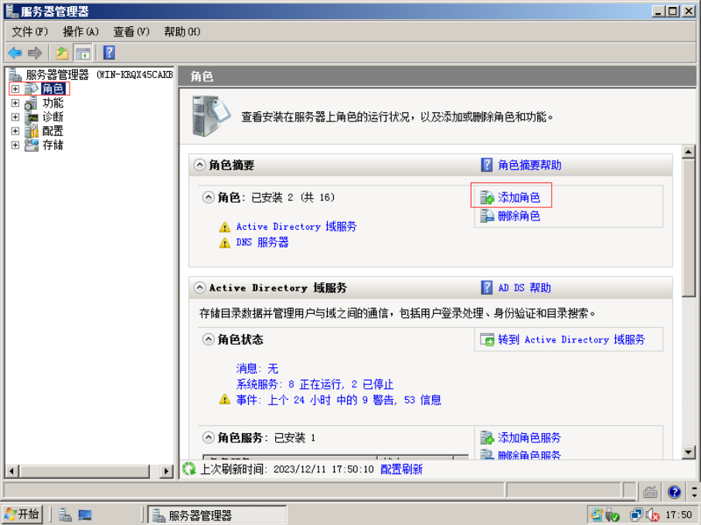Expand the 存储 tree node
701x525 pixels.
15,145
